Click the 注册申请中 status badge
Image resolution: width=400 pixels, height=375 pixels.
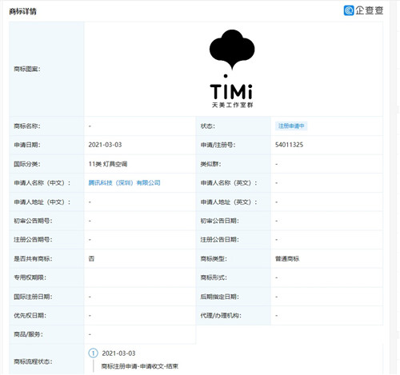(291, 126)
